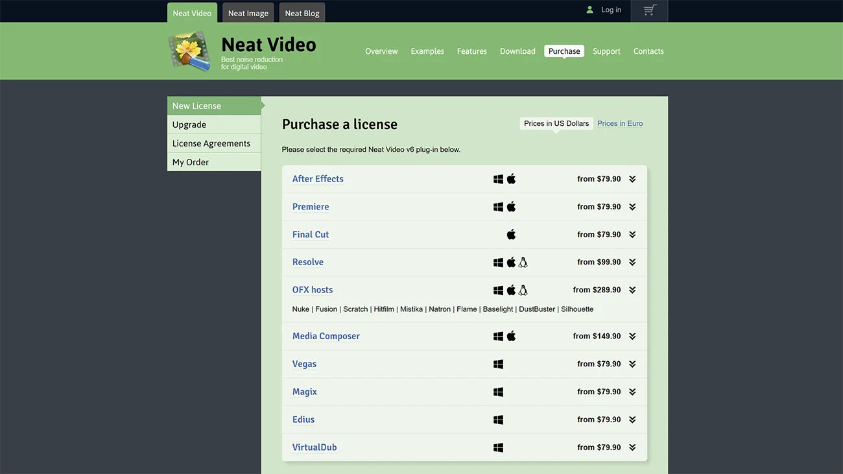Expand the Edius pricing row
This screenshot has width=843, height=474.
[x=632, y=420]
